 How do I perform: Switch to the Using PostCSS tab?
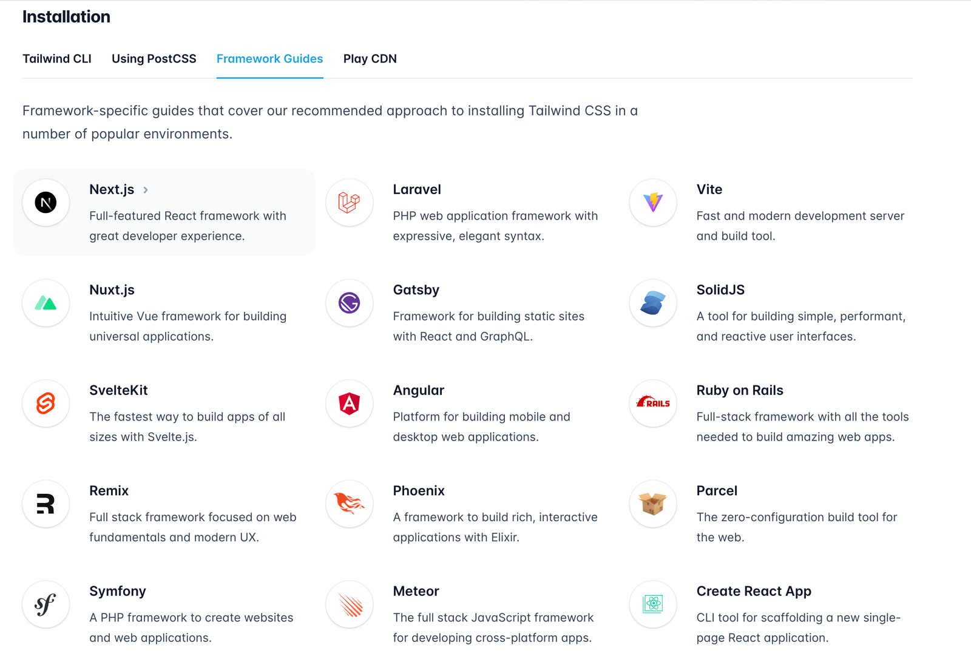[154, 59]
